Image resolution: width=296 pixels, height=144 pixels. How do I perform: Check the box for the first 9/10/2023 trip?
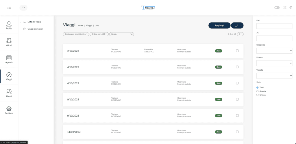click(237, 99)
